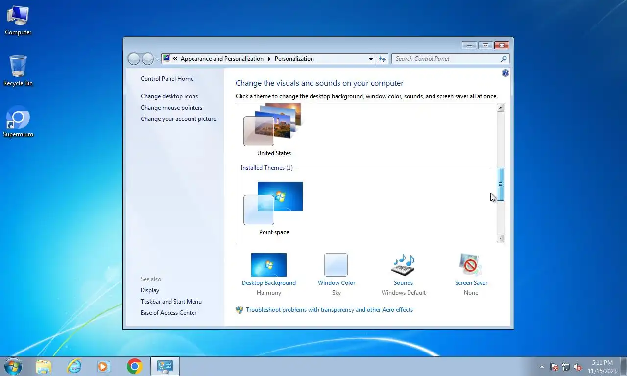This screenshot has width=627, height=376.
Task: Click the Screen Saver text label
Action: [471, 283]
